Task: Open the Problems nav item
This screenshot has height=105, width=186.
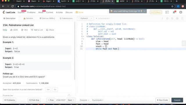Action: [31, 12]
